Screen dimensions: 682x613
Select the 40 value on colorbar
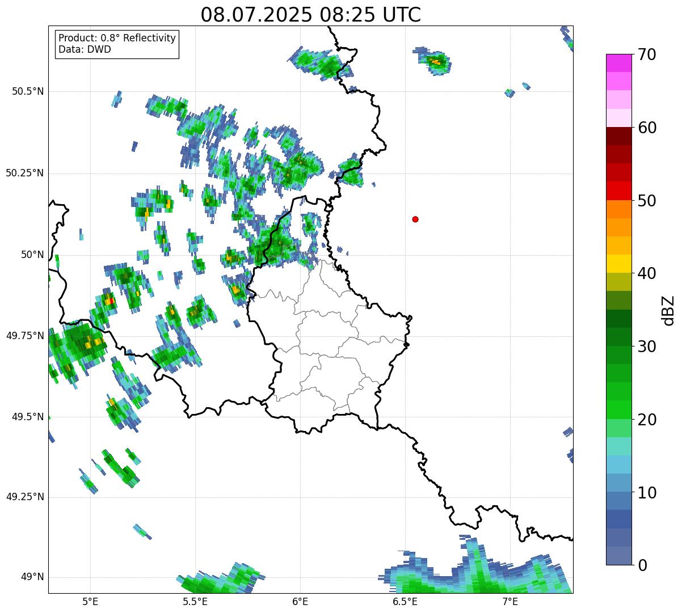click(x=647, y=273)
